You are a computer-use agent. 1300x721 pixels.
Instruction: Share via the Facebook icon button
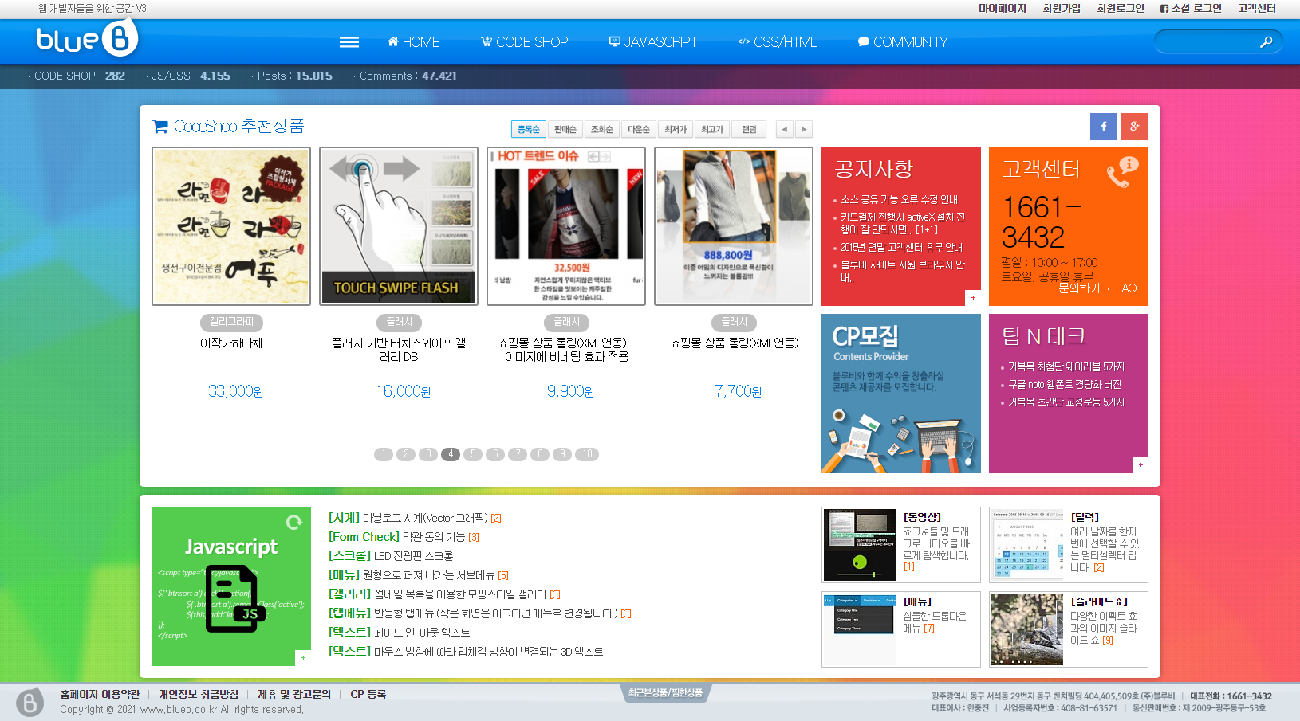pyautogui.click(x=1104, y=126)
